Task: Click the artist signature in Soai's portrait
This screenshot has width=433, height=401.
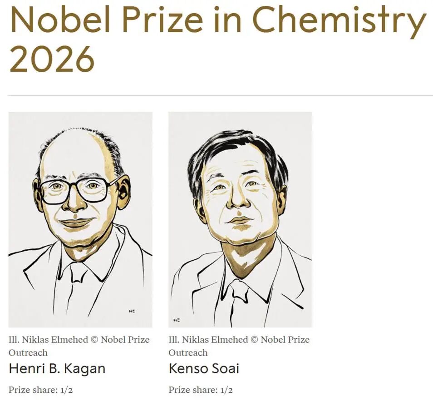Action: click(x=177, y=320)
